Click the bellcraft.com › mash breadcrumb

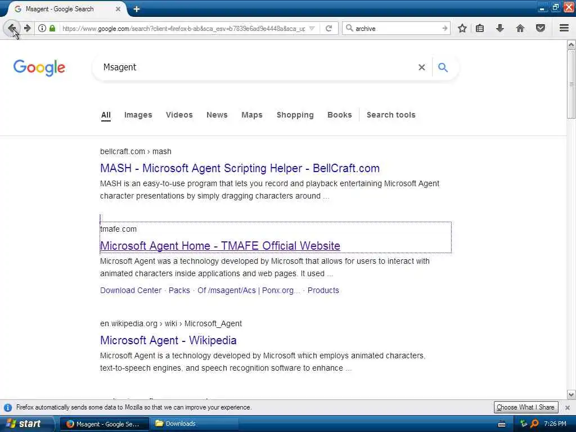136,151
